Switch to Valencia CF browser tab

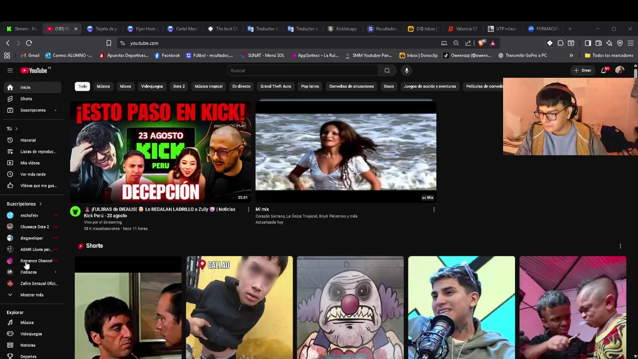pos(463,29)
